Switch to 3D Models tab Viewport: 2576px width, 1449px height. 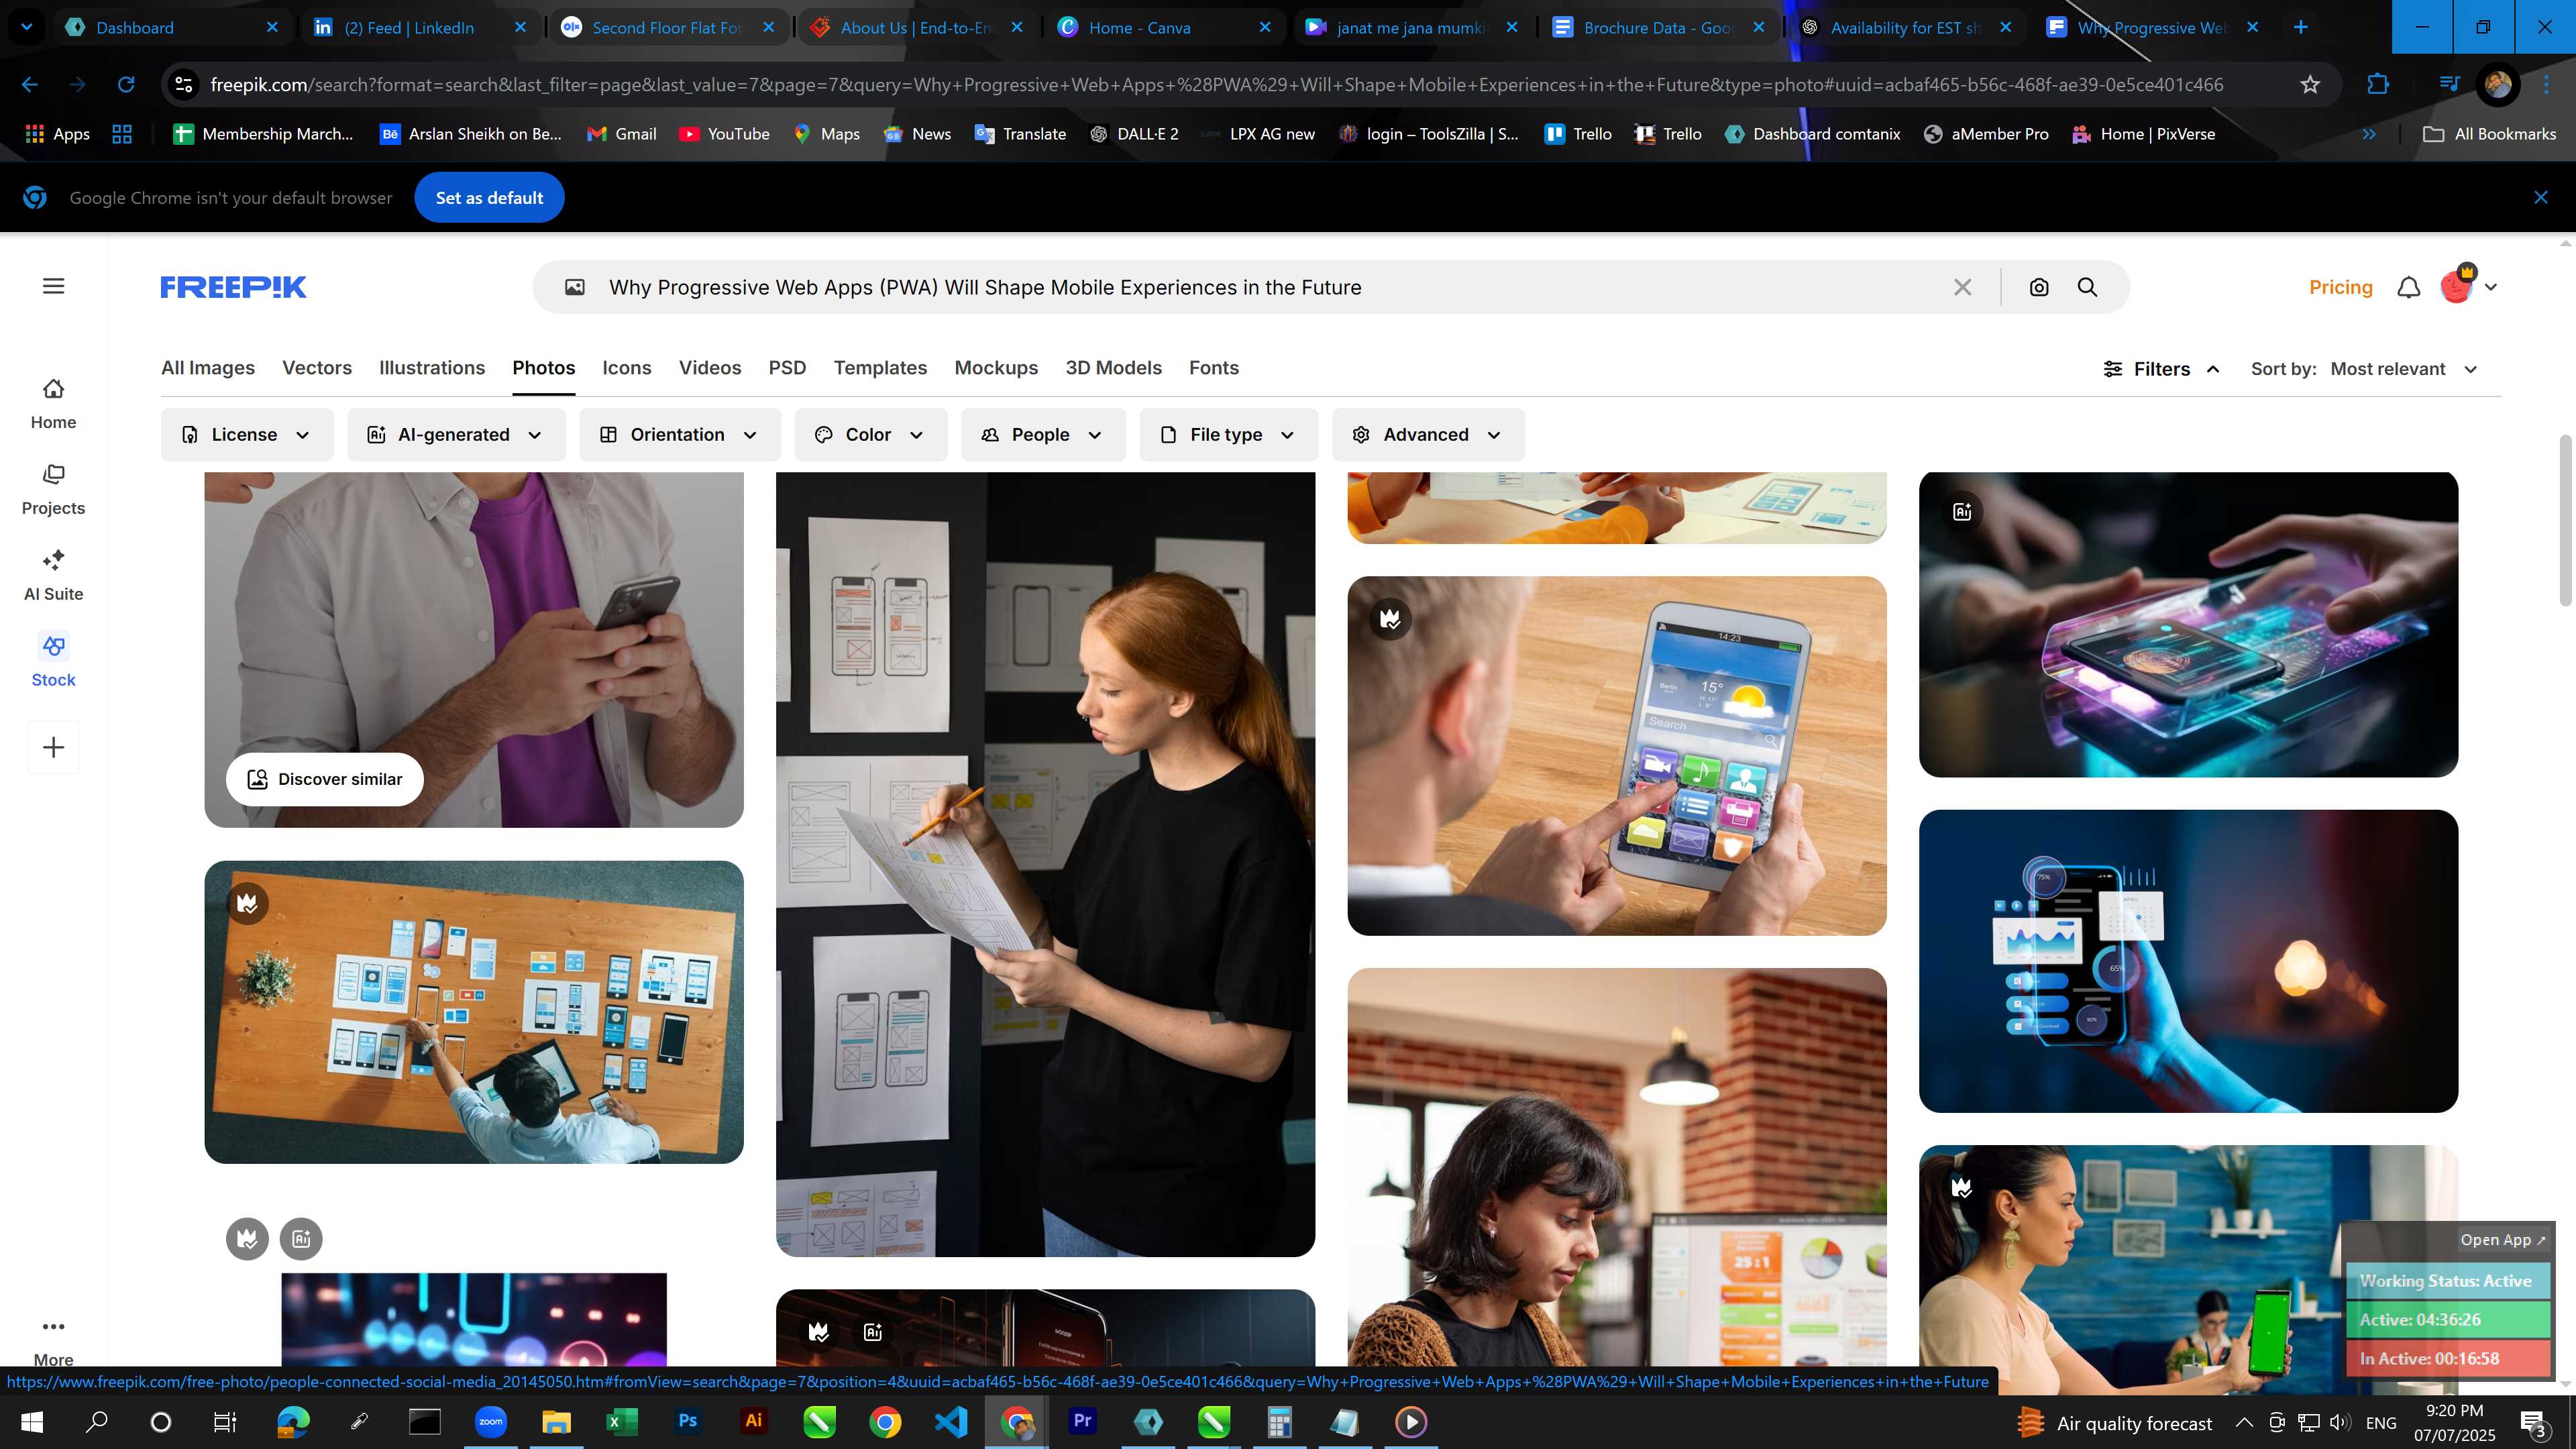1113,368
